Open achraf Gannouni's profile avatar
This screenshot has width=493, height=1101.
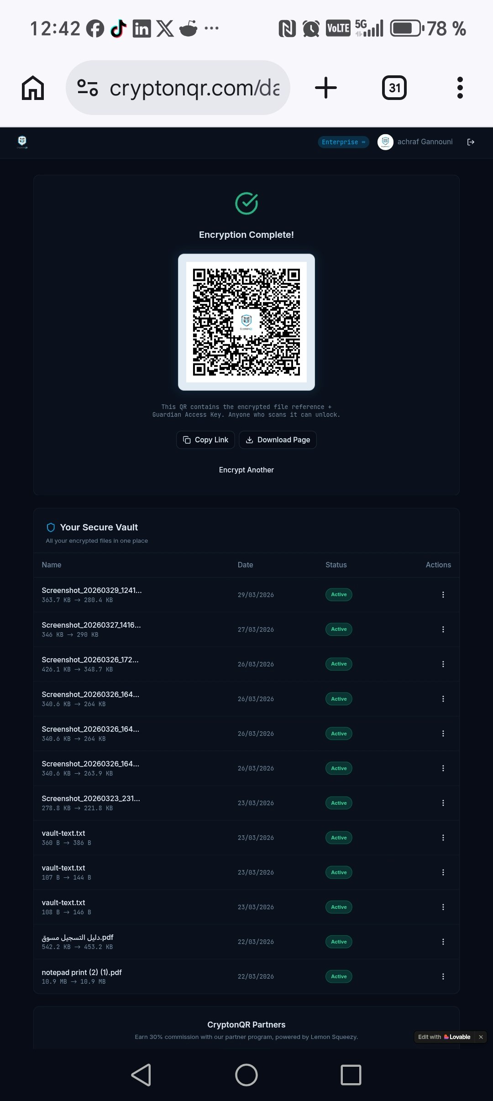tap(385, 142)
